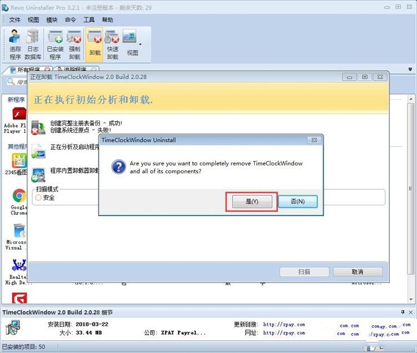Open the 网址 http://zpay.com link

click(x=284, y=333)
